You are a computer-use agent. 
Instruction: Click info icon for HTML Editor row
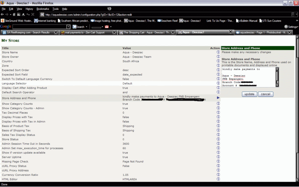218,179
